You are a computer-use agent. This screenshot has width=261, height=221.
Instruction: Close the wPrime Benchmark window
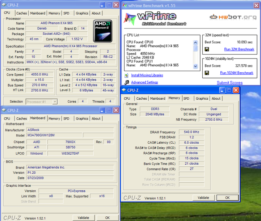click(x=256, y=5)
